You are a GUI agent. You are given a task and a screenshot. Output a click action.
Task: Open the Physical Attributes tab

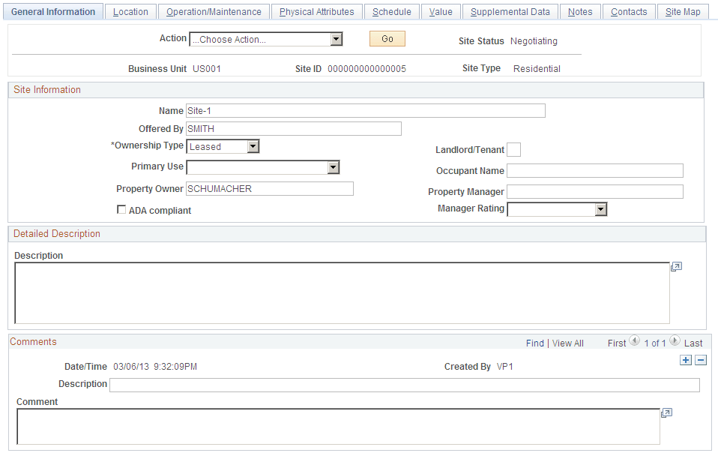click(317, 12)
